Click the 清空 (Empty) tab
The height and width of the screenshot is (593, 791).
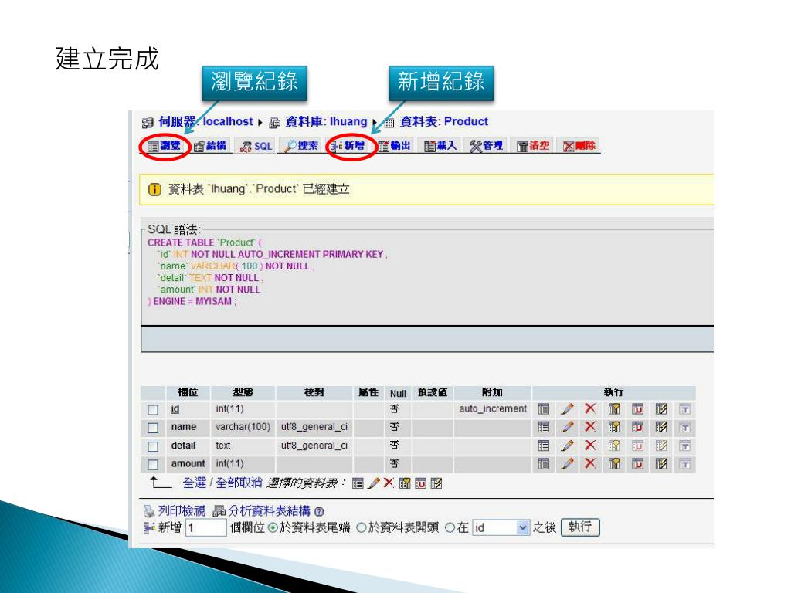pos(533,146)
